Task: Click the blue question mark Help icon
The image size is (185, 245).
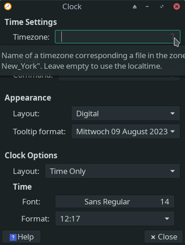Action: pyautogui.click(x=13, y=238)
